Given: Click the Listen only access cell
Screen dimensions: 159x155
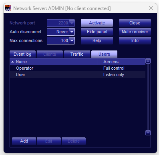Looking at the screenshot, I should tap(114, 74).
